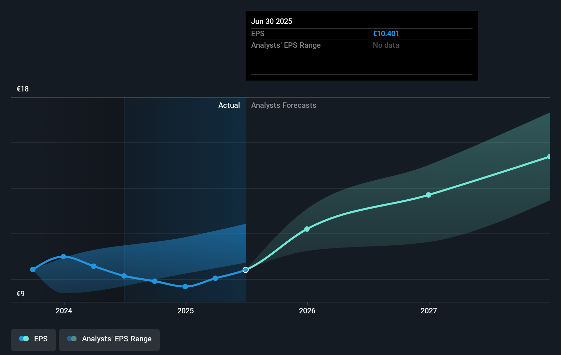Click the lowest EPS data point near 2025

click(x=185, y=287)
